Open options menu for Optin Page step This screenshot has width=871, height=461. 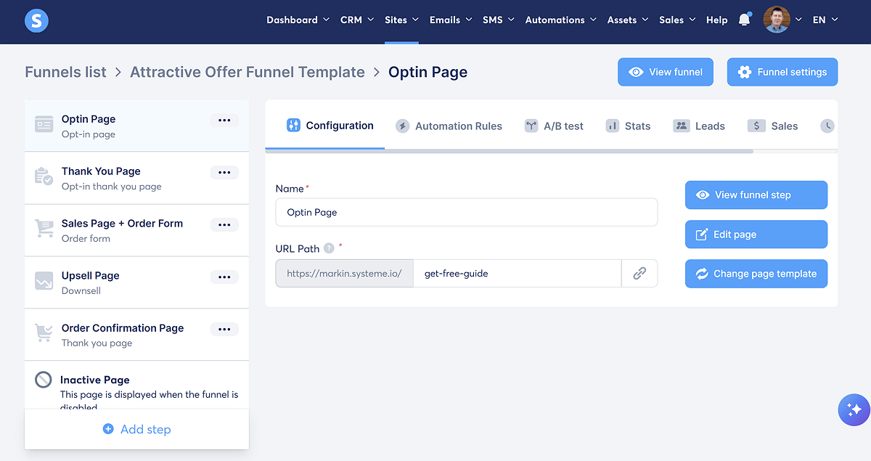(x=224, y=121)
